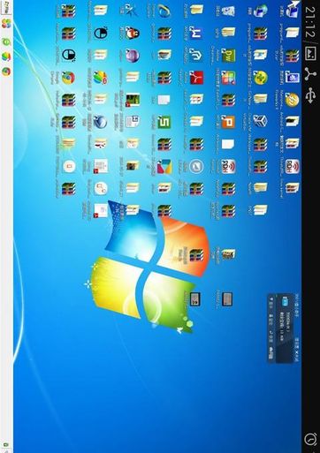The image size is (320, 453).
Task: Open the green WPS Spreadsheets S icon
Action: pos(164,122)
